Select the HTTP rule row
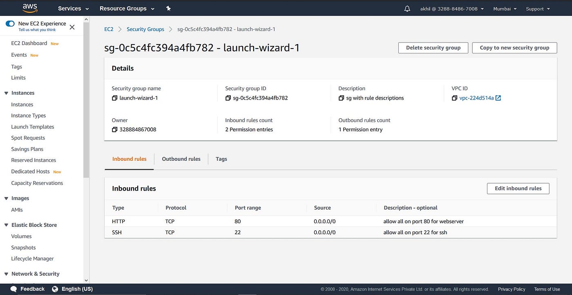 click(331, 221)
